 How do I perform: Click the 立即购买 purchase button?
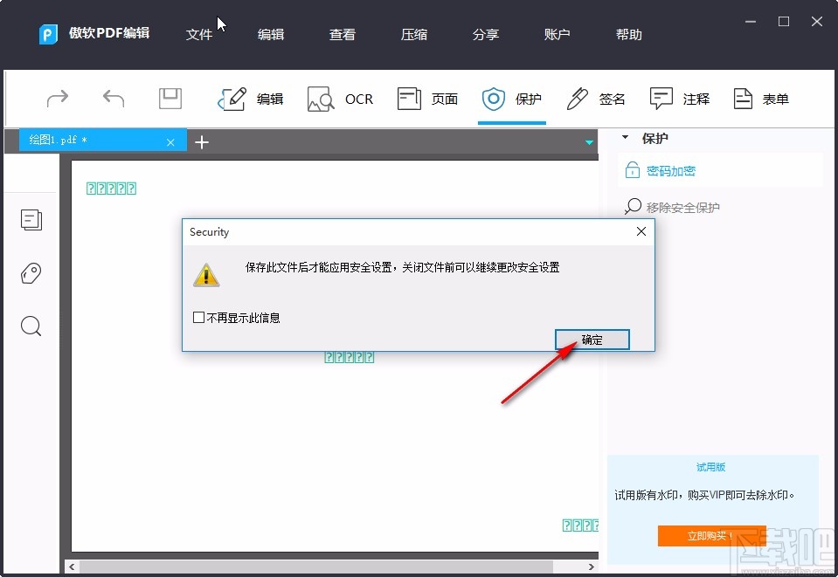pyautogui.click(x=710, y=536)
